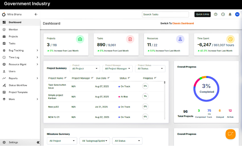The height and width of the screenshot is (146, 242).
Task: Click the Project Summary table vertical scrollbar
Action: point(165,100)
